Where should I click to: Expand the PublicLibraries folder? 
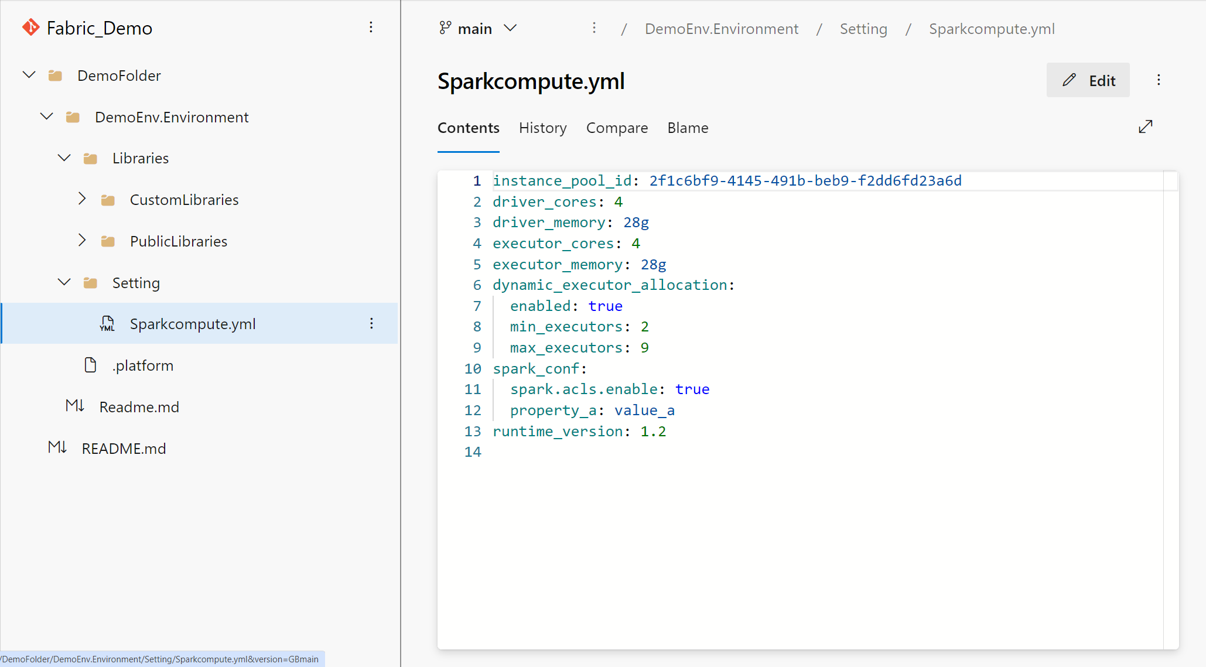point(80,241)
